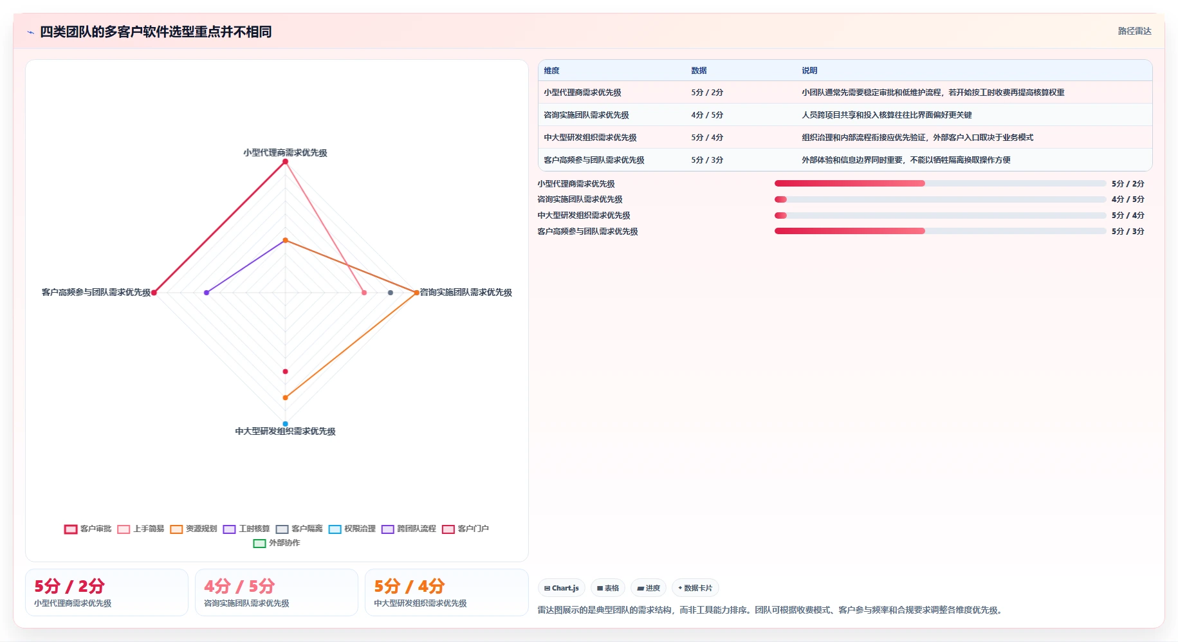
Task: Click the orange data point beside 咨询实施团队 label
Action: tap(416, 293)
